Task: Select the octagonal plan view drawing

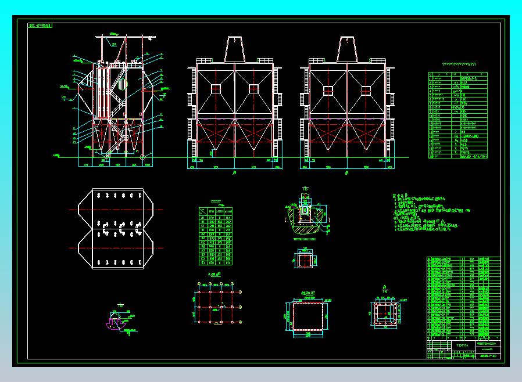Action: [116, 229]
